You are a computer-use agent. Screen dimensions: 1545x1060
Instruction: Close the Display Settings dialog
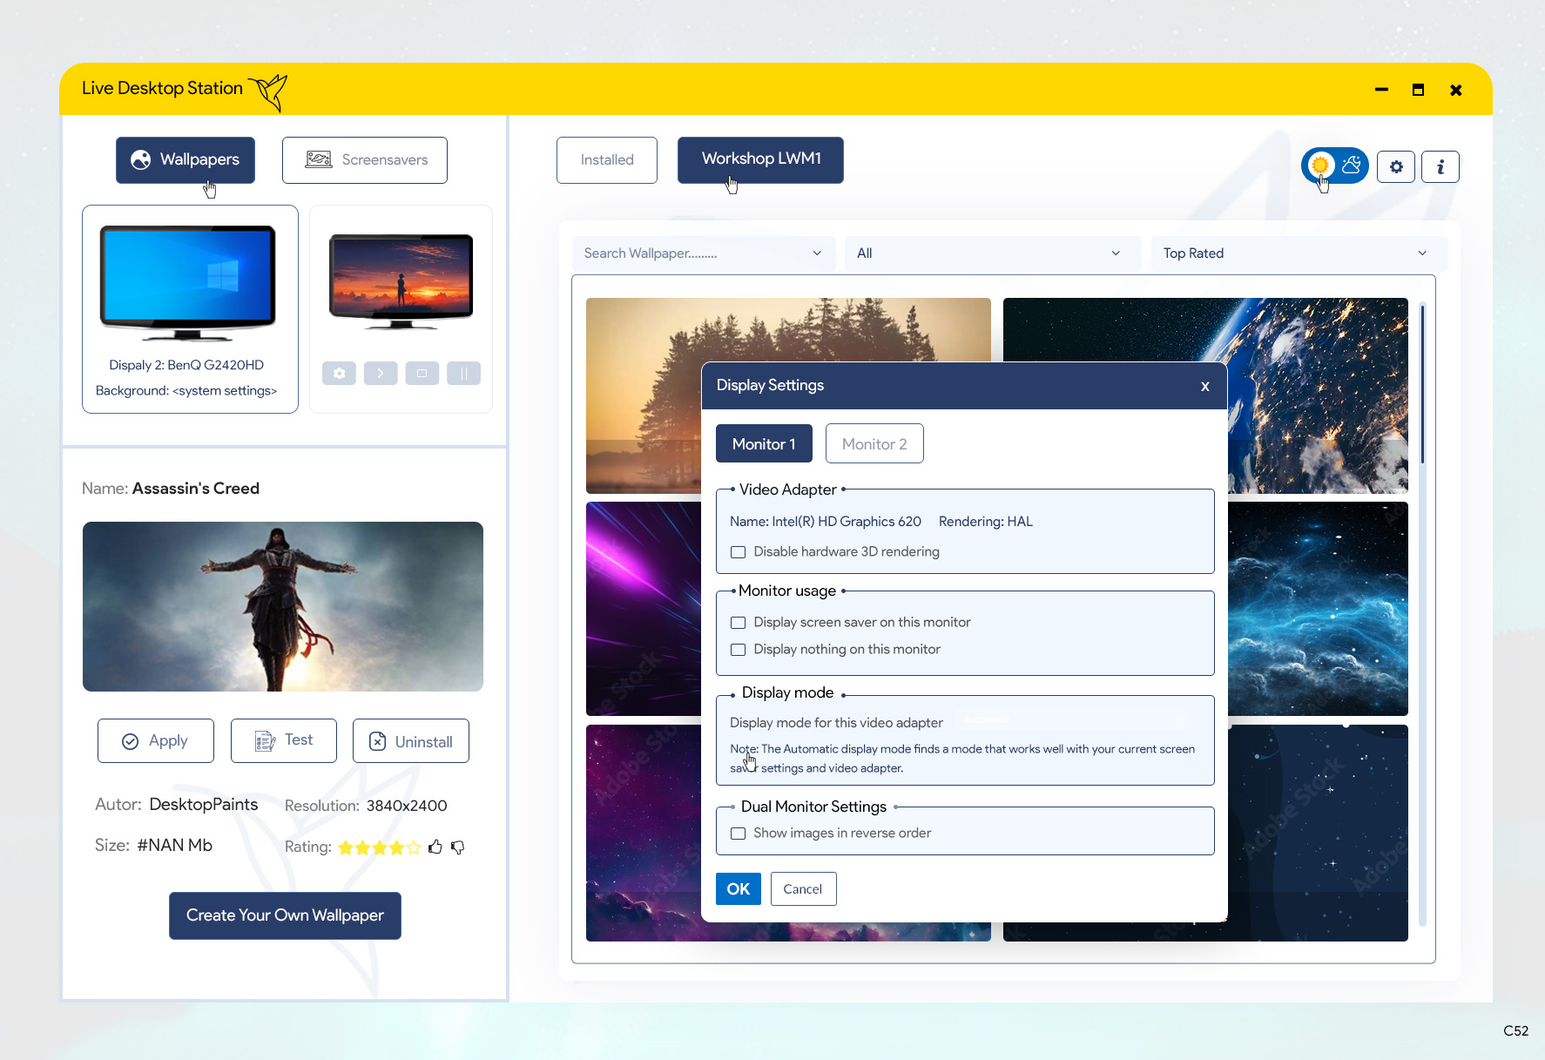pyautogui.click(x=1205, y=386)
